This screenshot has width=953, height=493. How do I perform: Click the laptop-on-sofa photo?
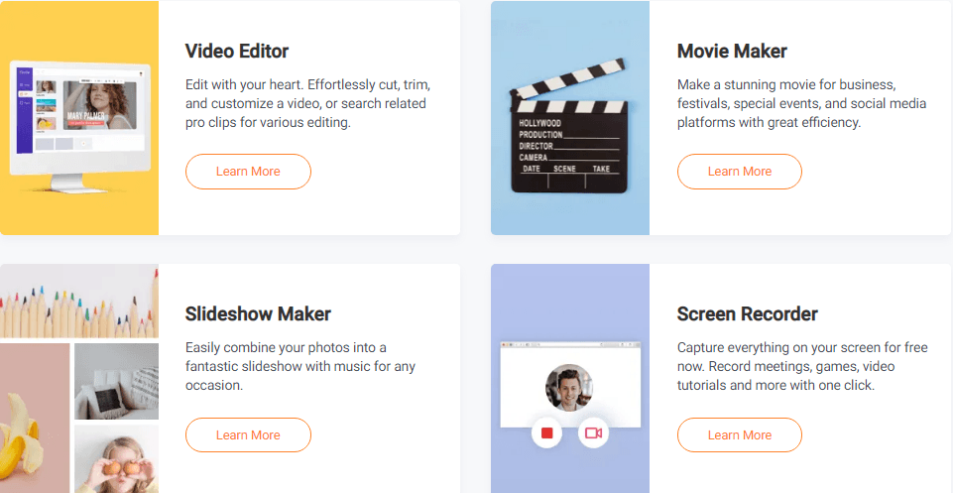click(x=116, y=381)
